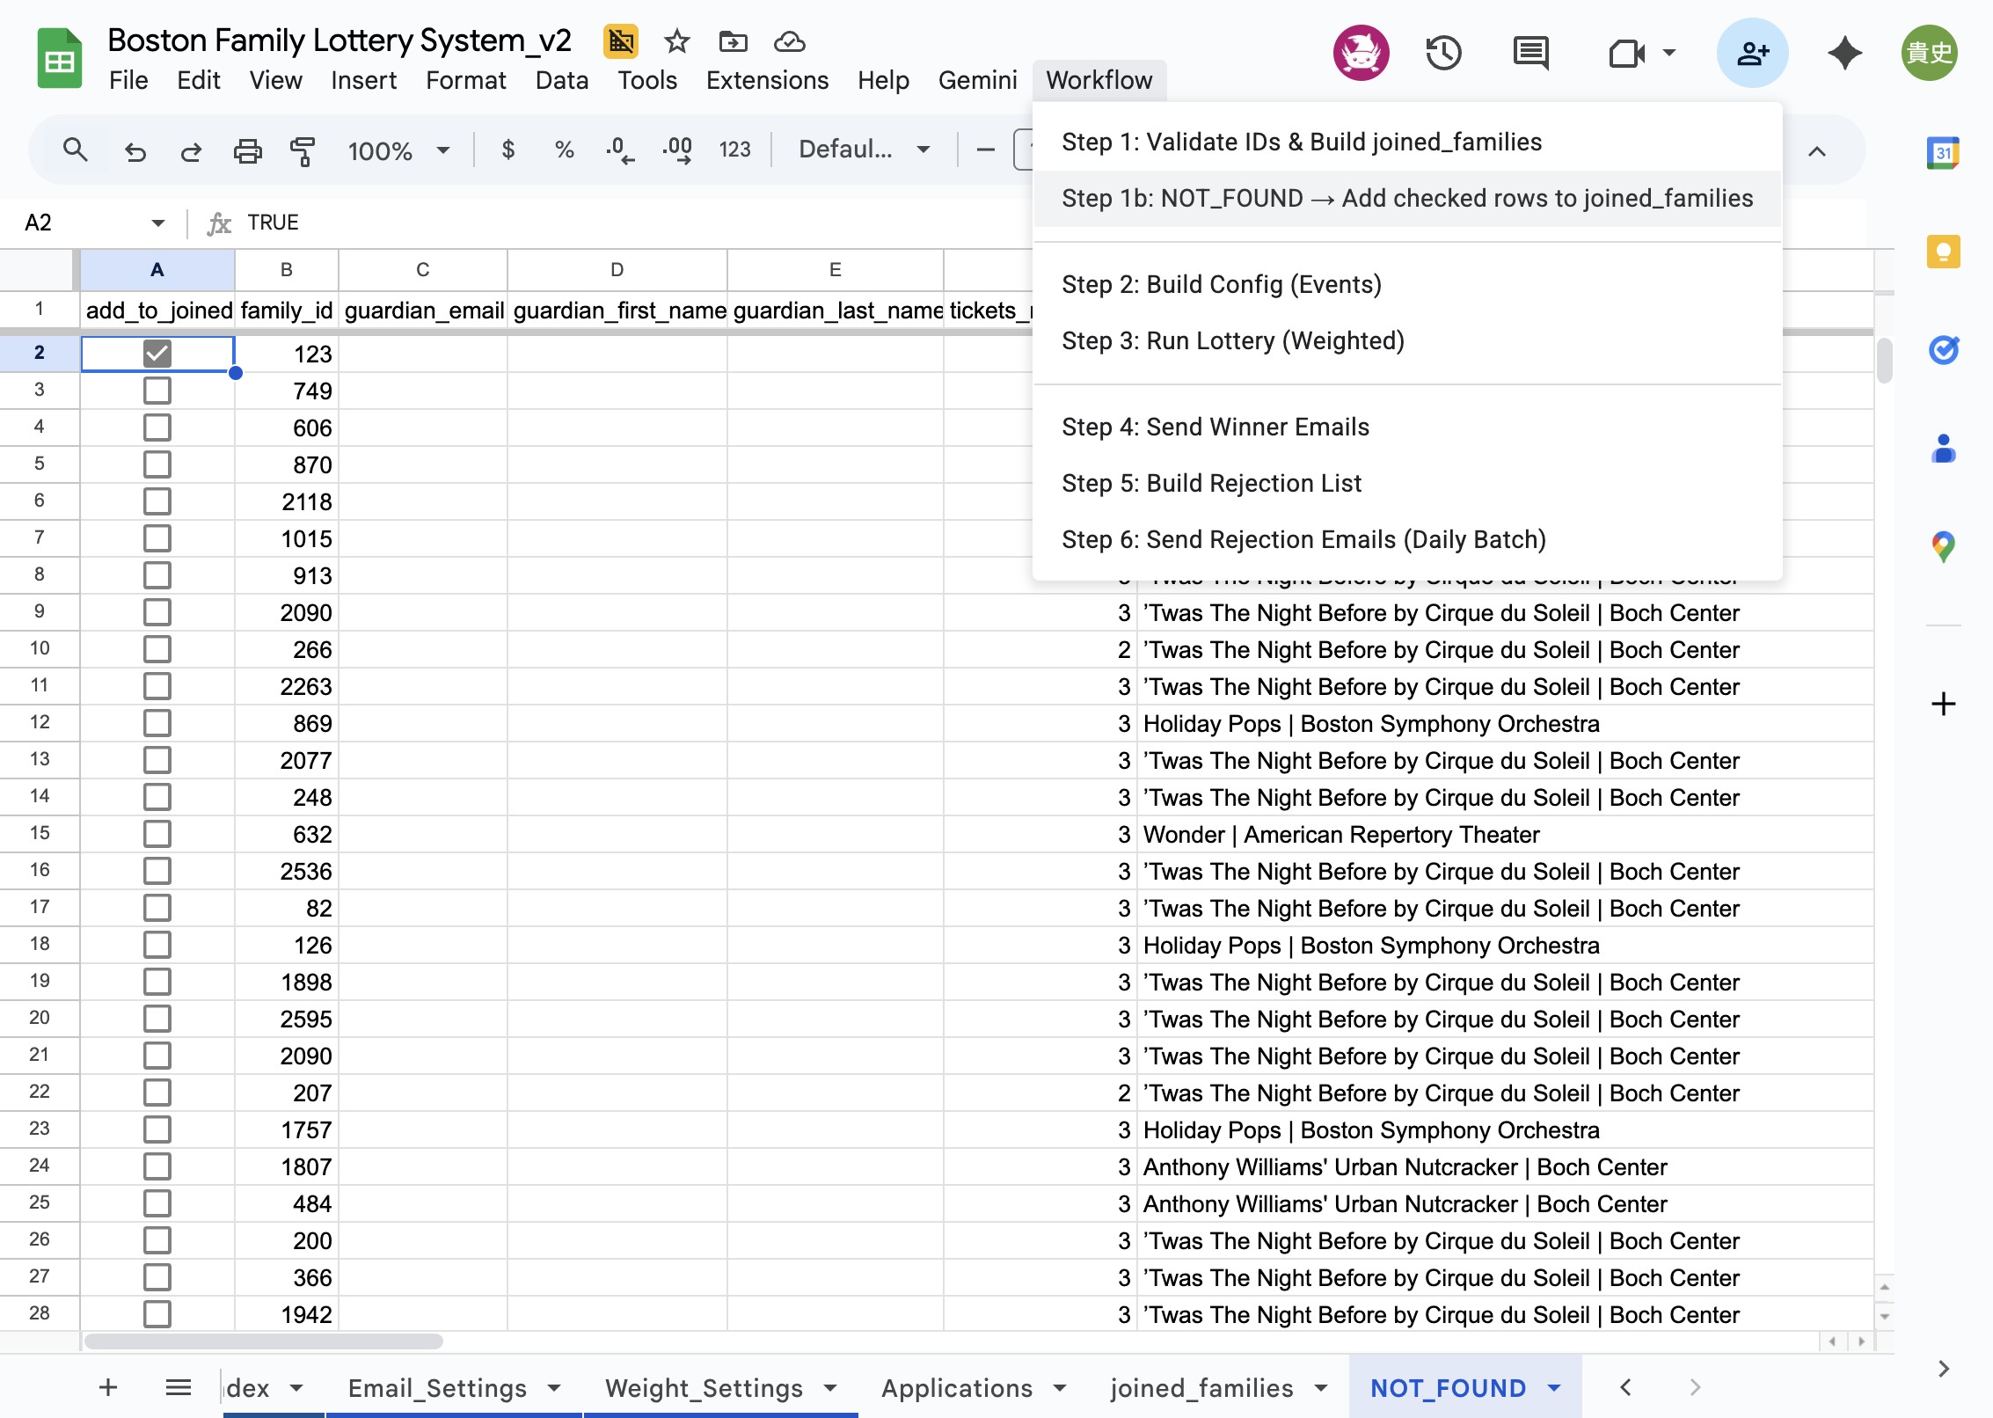Increase decimal places

[x=677, y=150]
